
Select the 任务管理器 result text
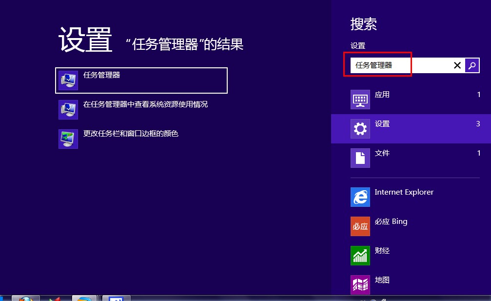point(101,75)
